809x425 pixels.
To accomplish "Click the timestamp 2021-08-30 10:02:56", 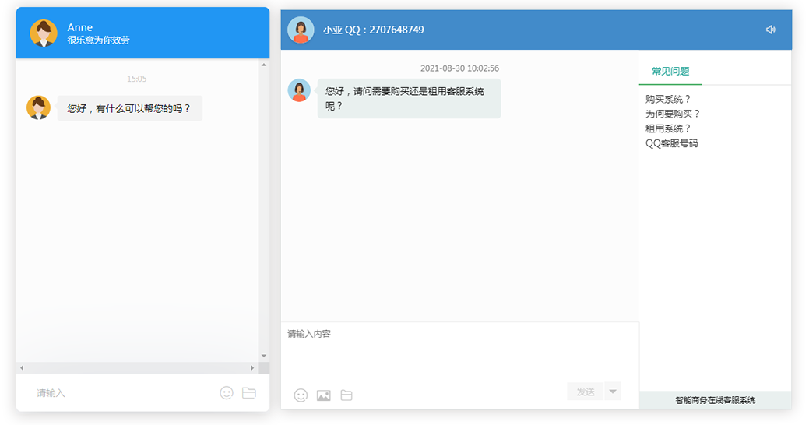I will [x=459, y=68].
